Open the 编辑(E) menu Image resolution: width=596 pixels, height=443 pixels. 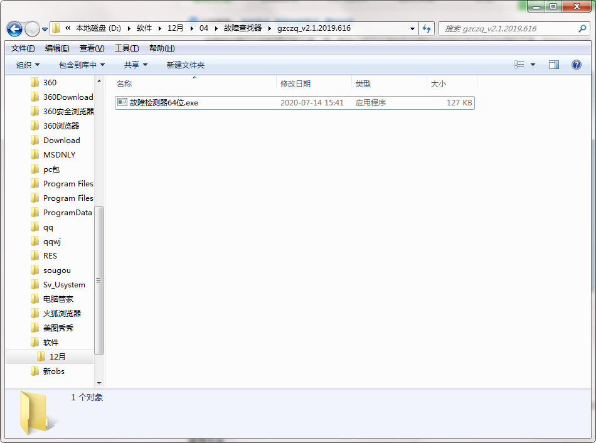click(57, 48)
